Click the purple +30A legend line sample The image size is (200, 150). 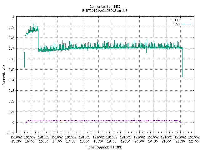pyautogui.click(x=186, y=20)
